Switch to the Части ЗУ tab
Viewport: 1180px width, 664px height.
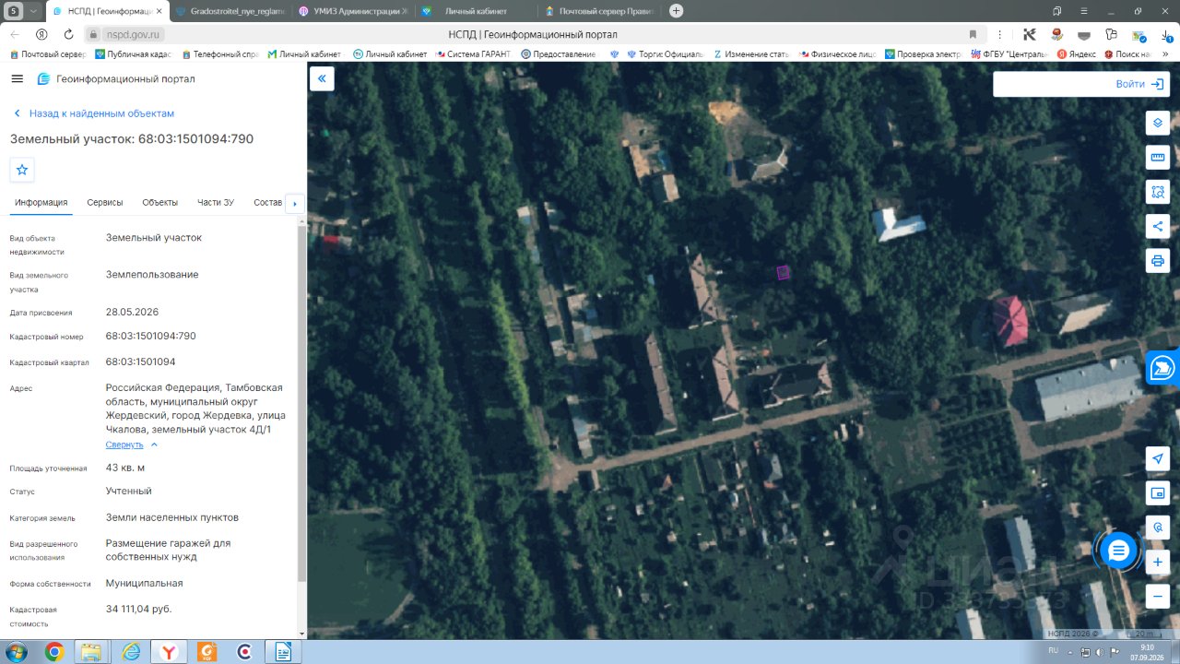[x=216, y=202]
